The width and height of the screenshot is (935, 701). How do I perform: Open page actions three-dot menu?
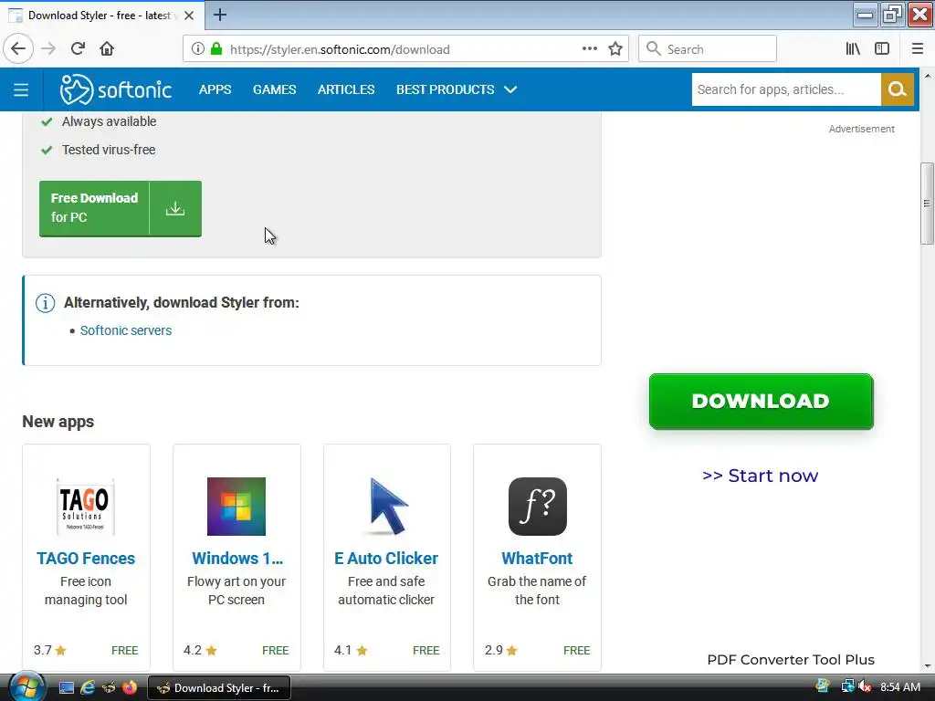point(589,49)
